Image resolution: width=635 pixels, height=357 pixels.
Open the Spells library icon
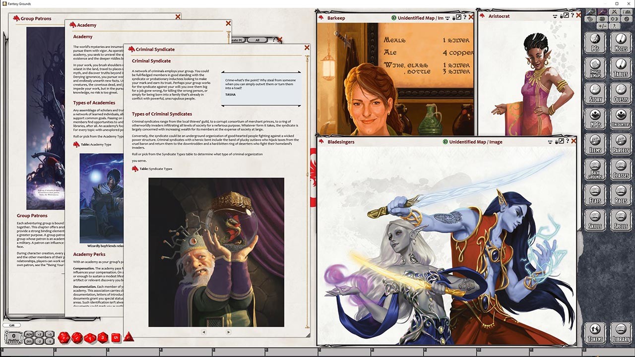[x=621, y=220]
